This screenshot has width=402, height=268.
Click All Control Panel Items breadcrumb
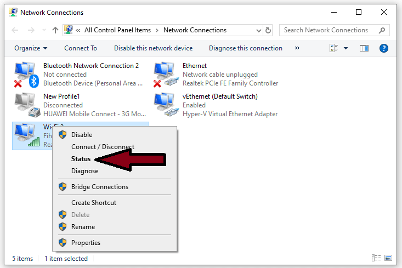(x=117, y=30)
